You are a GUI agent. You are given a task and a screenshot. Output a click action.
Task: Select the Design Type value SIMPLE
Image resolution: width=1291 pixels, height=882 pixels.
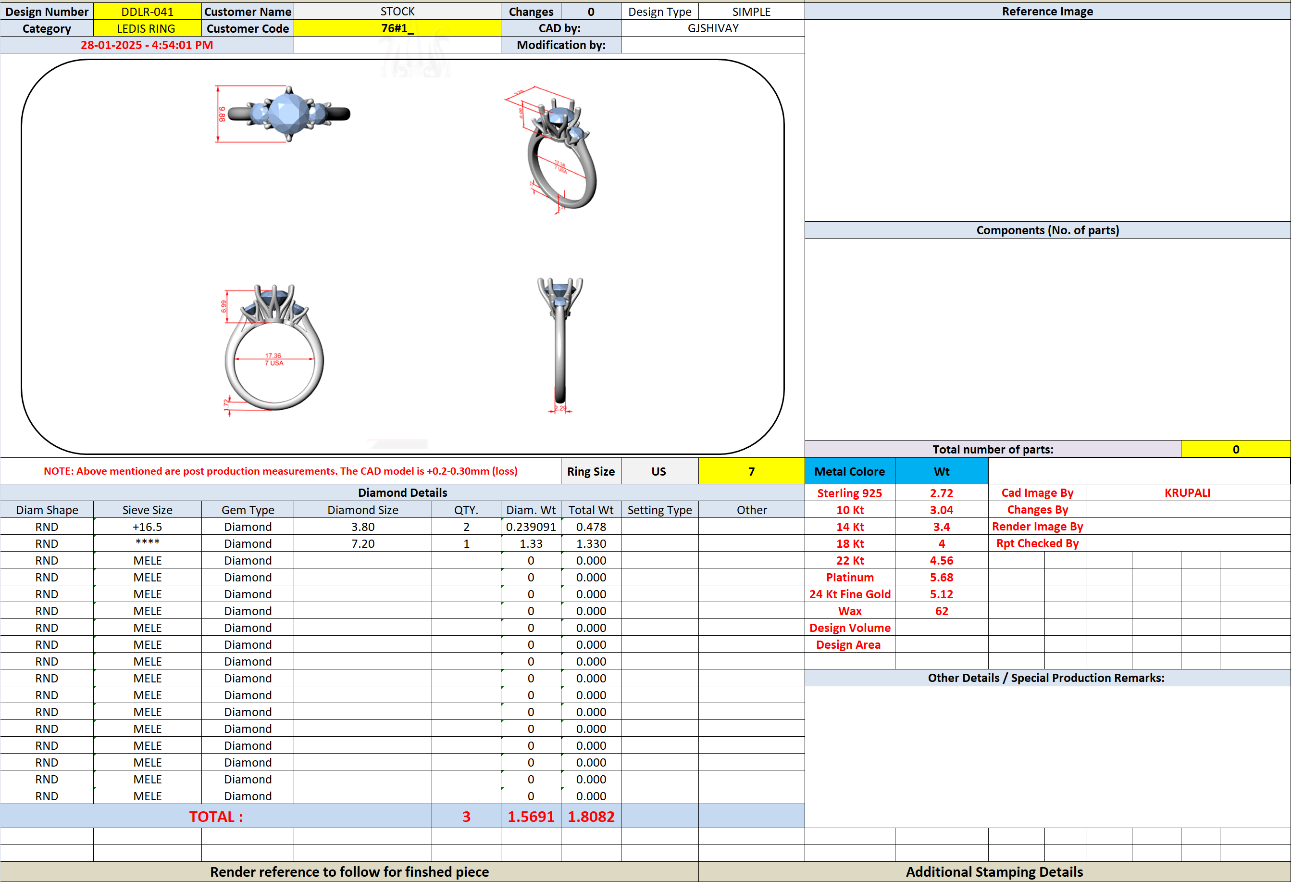[x=751, y=12]
